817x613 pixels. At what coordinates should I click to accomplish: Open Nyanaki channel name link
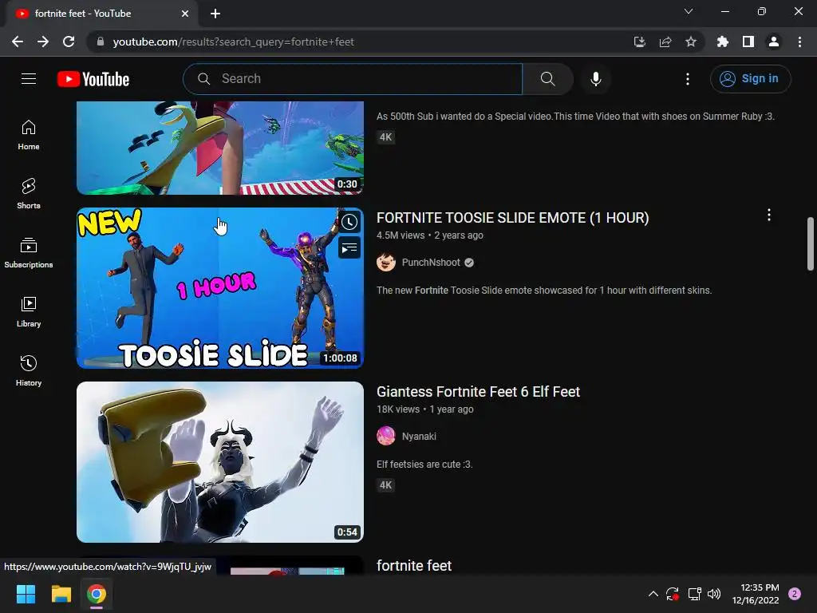[419, 437]
